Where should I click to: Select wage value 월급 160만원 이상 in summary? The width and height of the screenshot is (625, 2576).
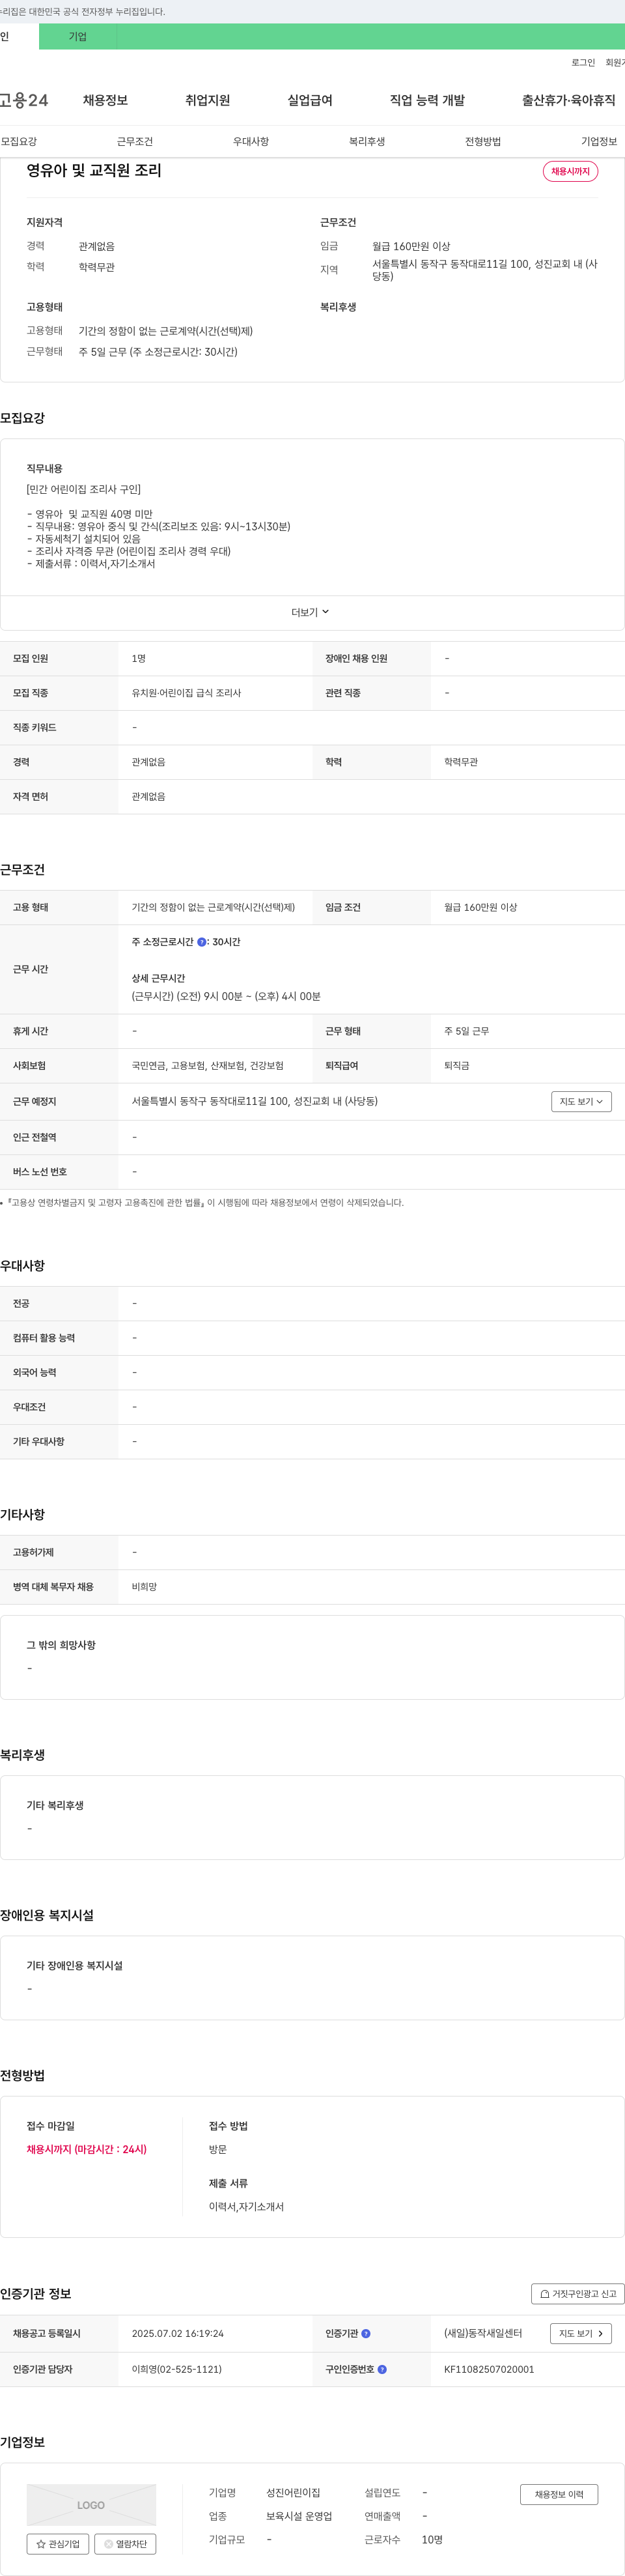[411, 246]
